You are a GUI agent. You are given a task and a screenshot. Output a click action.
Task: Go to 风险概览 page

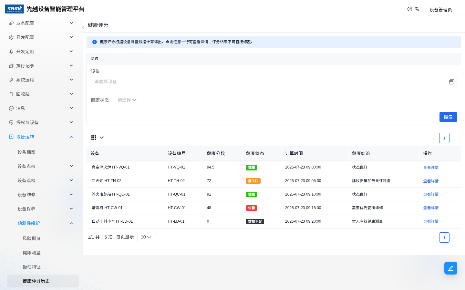[x=32, y=238]
